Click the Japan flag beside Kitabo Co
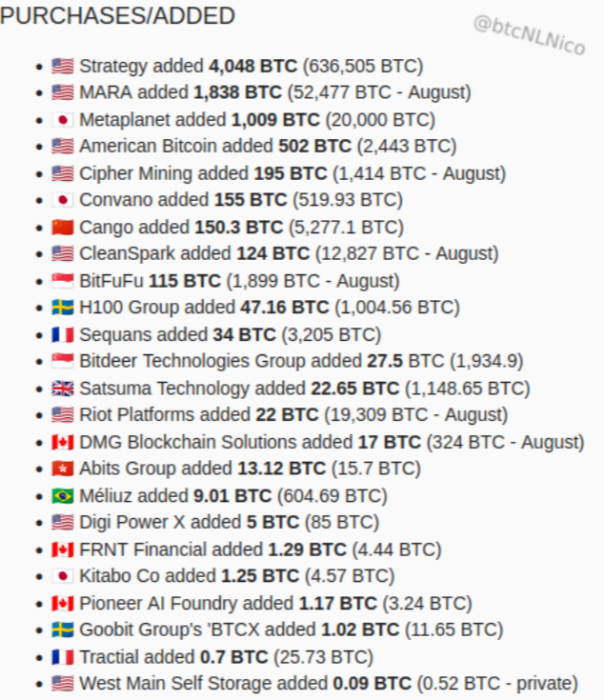The width and height of the screenshot is (604, 700). point(62,576)
